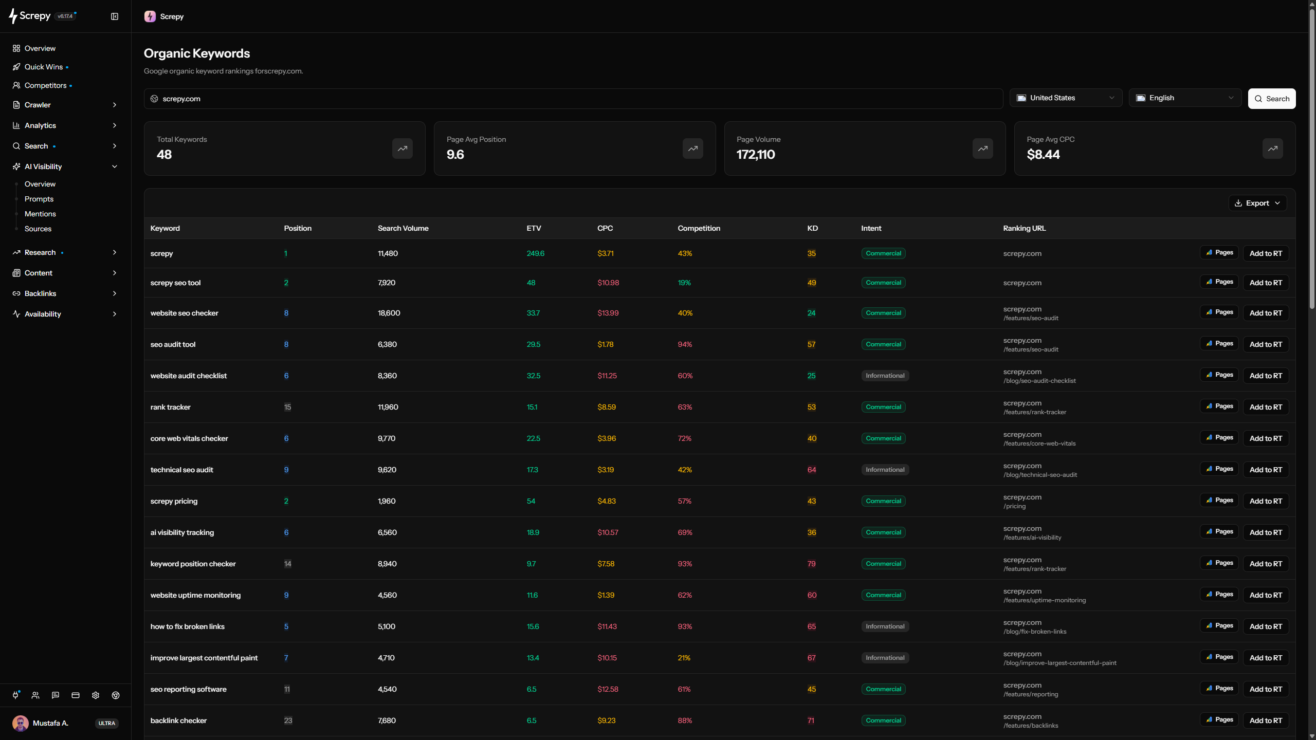Viewport: 1316px width, 740px height.
Task: Add website seo checker to RT
Action: pyautogui.click(x=1266, y=313)
